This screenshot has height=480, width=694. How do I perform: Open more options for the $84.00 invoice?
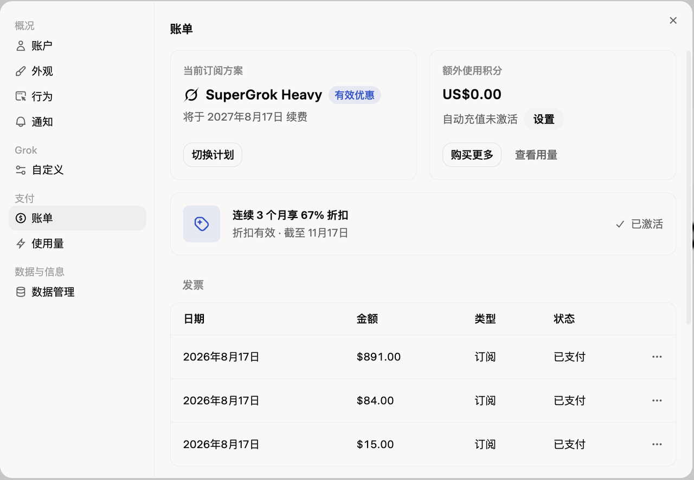pyautogui.click(x=657, y=400)
